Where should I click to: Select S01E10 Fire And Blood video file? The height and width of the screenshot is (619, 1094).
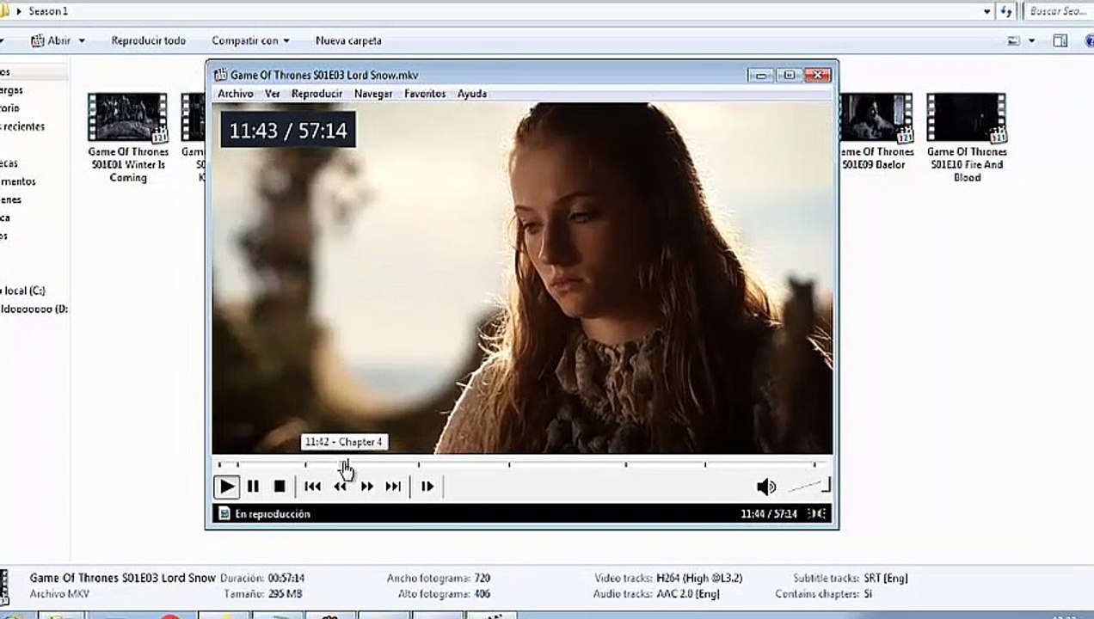967,138
